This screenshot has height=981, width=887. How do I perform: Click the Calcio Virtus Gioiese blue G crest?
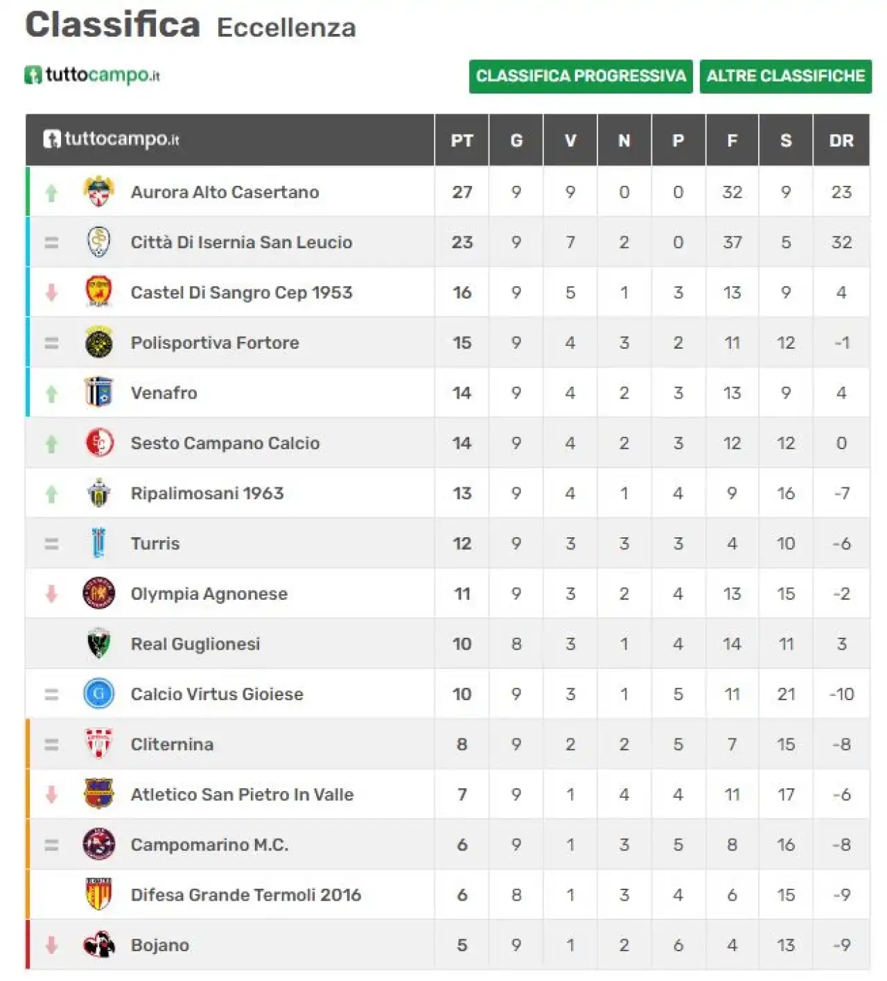click(x=98, y=694)
